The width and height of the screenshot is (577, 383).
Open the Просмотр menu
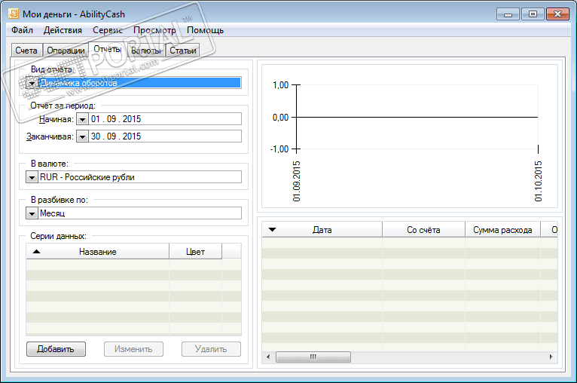(x=154, y=30)
